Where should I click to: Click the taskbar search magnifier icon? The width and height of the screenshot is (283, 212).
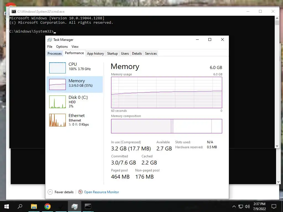(20, 206)
